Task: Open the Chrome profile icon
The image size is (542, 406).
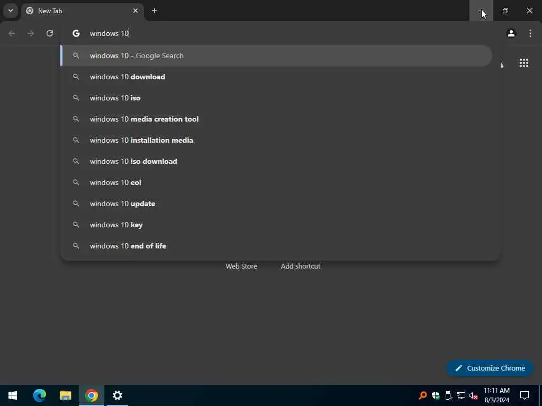Action: pos(511,33)
